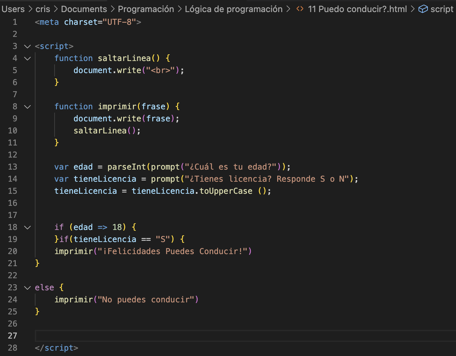The width and height of the screenshot is (456, 356).
Task: Collapse the imprimir function fold arrow on line 8
Action: point(27,107)
